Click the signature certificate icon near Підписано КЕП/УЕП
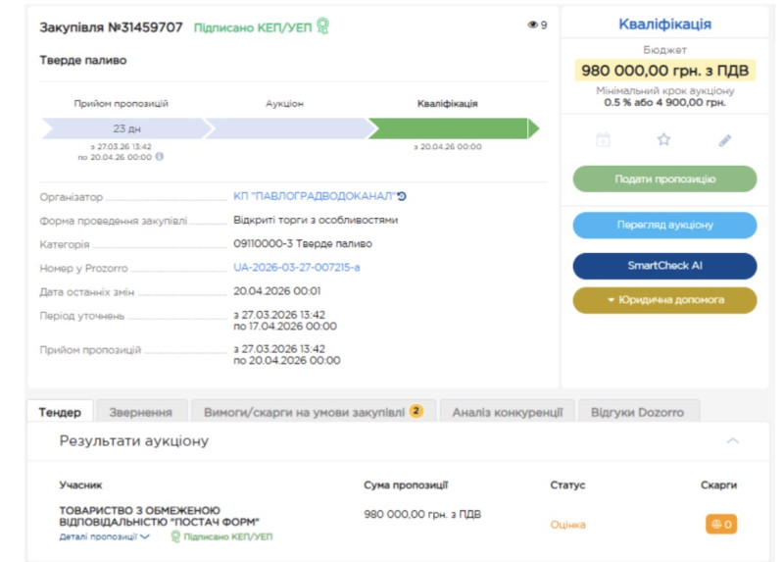 (x=322, y=26)
